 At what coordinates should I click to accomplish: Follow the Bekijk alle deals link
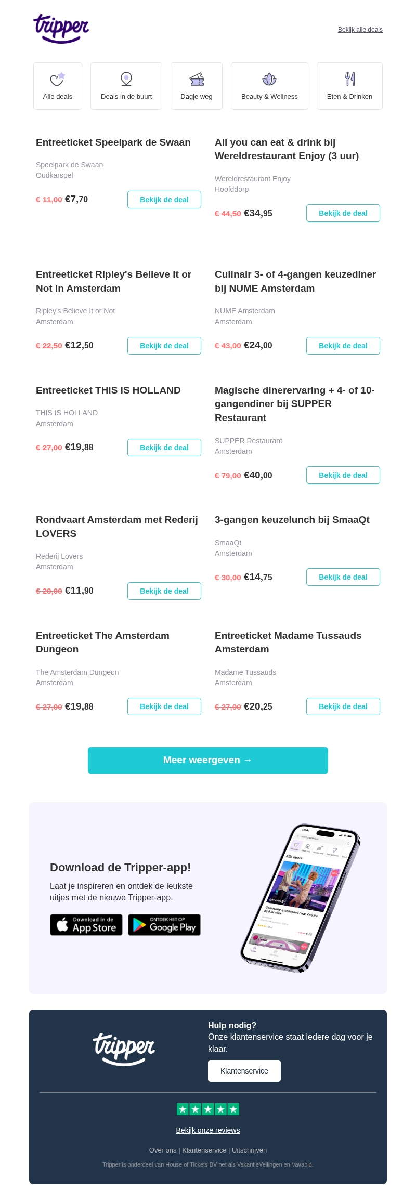pos(360,30)
